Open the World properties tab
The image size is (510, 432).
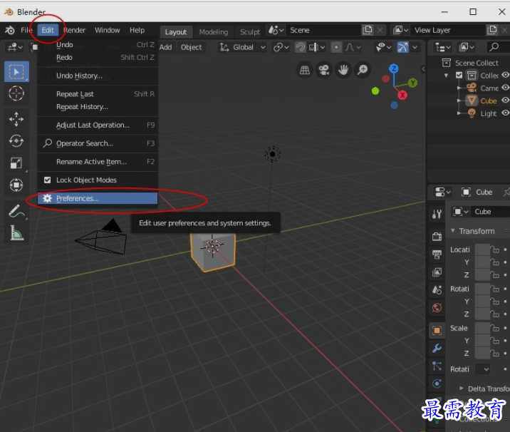point(437,307)
